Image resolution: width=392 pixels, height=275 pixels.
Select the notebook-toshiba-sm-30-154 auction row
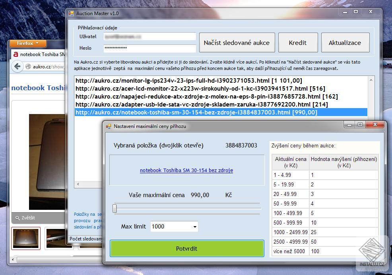point(221,112)
